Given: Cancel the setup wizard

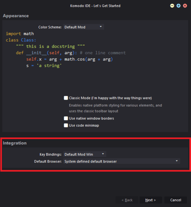Looking at the screenshot, I should [175, 200].
